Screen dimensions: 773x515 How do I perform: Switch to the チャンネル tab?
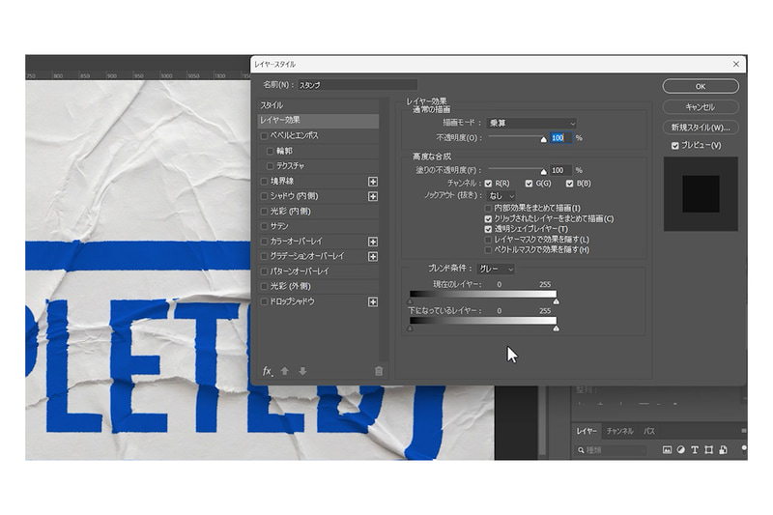(619, 431)
